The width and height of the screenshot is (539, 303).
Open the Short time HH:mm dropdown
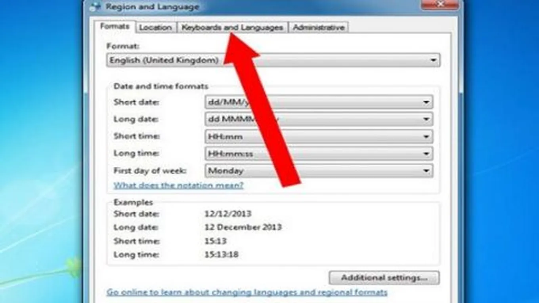click(319, 137)
